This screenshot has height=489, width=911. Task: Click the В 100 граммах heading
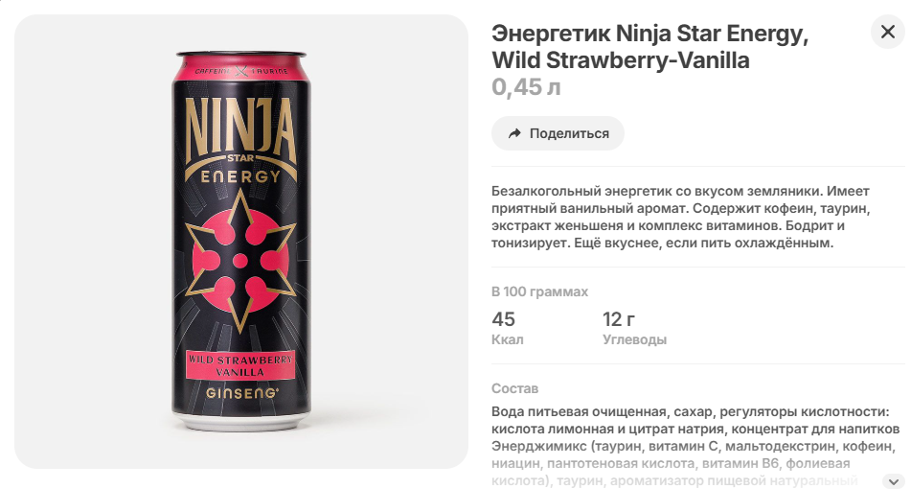(x=539, y=291)
